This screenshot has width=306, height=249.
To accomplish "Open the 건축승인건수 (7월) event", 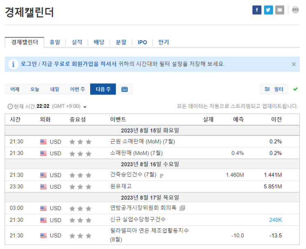I will 133,175.
